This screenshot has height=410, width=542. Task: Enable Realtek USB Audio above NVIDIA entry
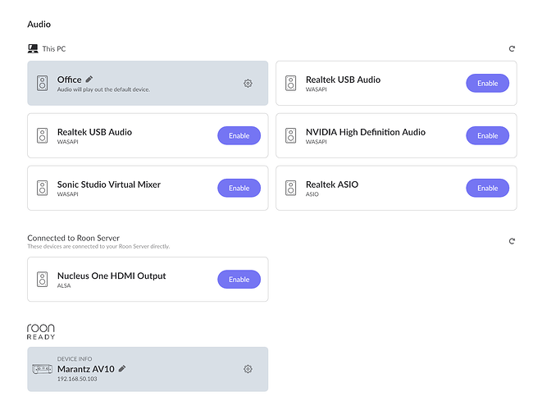pyautogui.click(x=487, y=84)
